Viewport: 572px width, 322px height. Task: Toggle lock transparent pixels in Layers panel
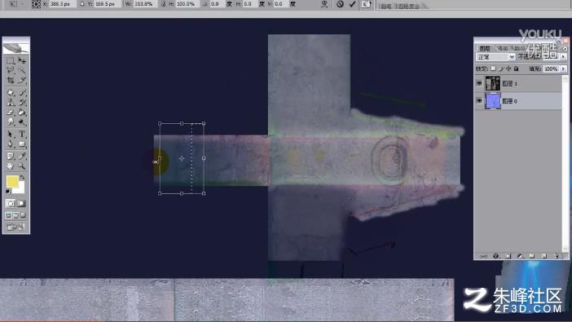tap(493, 68)
